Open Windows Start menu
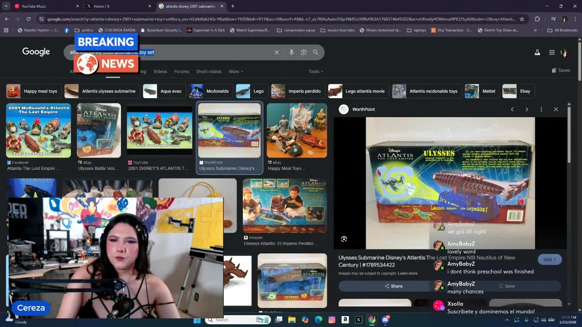582x327 pixels. 197,320
